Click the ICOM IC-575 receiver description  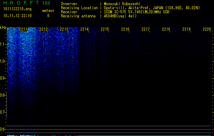(x=136, y=12)
